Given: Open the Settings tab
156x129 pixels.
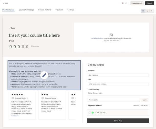Looking at the screenshot, I should pyautogui.click(x=71, y=10).
